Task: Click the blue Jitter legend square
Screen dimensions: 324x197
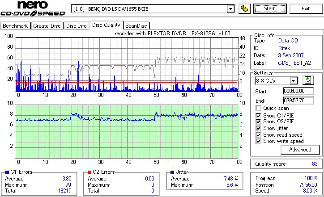Action: (172, 172)
